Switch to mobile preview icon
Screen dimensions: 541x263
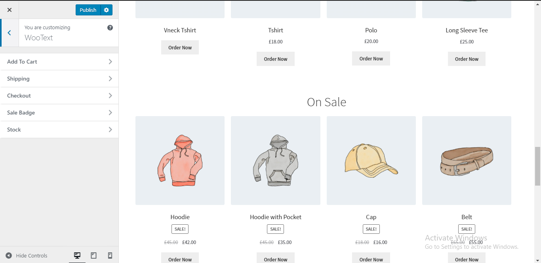110,255
